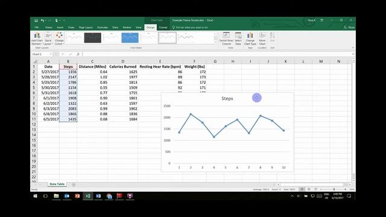Click the Insert Function fx icon

(78, 54)
